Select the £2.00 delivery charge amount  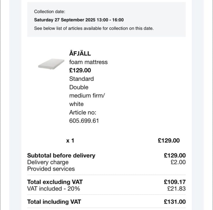pyautogui.click(x=178, y=162)
